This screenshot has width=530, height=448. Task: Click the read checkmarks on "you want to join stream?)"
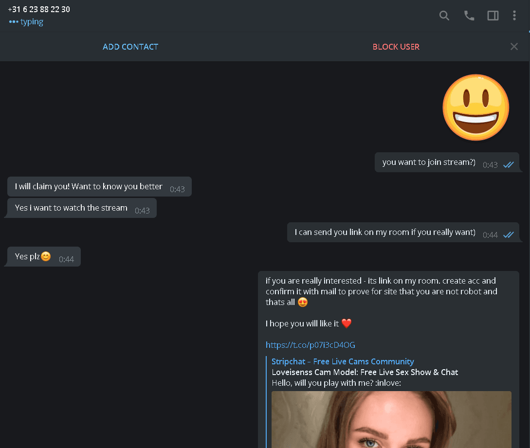coord(509,165)
